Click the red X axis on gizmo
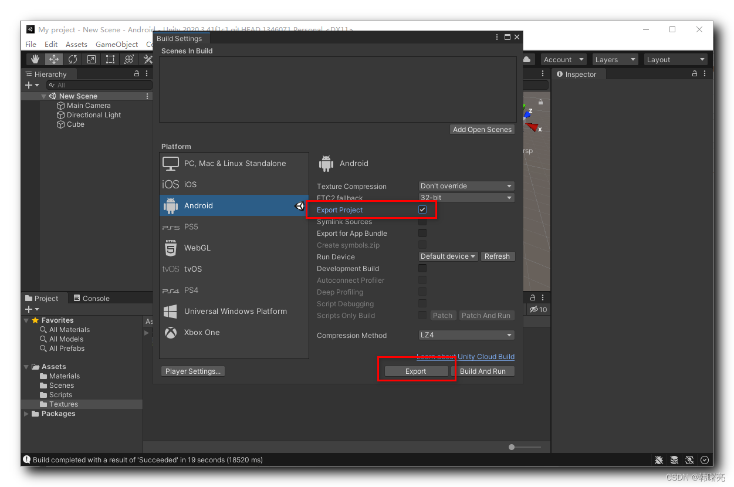Screen dimensions: 734x487 [x=533, y=127]
